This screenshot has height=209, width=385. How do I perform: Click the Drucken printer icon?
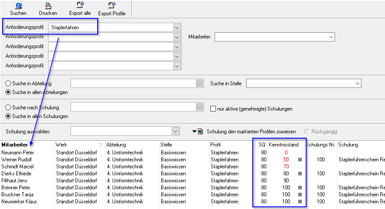coord(48,6)
